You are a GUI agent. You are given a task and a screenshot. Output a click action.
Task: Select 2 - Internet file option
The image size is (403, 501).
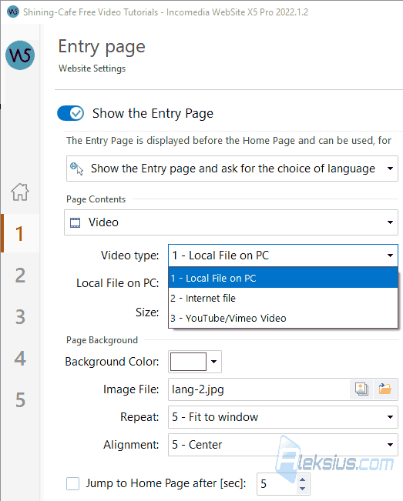[x=283, y=298]
